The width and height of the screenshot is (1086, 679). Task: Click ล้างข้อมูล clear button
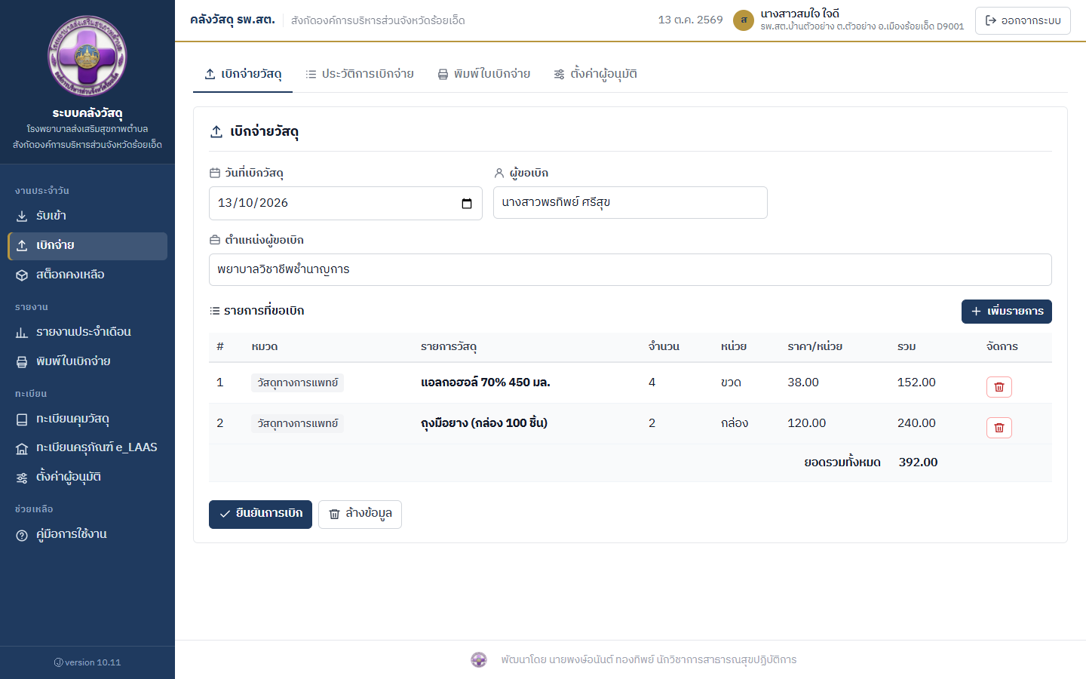360,515
